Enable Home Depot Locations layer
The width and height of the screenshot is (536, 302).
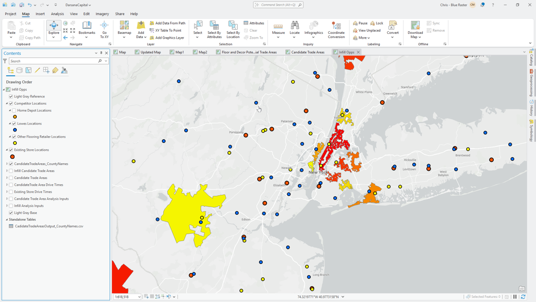tap(14, 111)
